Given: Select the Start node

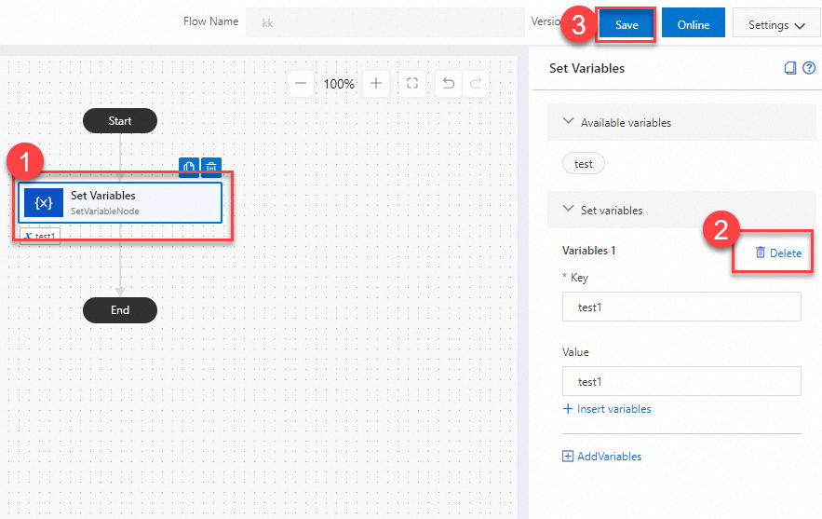Looking at the screenshot, I should click(120, 121).
